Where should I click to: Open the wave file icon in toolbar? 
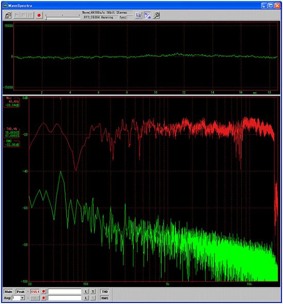click(8, 15)
